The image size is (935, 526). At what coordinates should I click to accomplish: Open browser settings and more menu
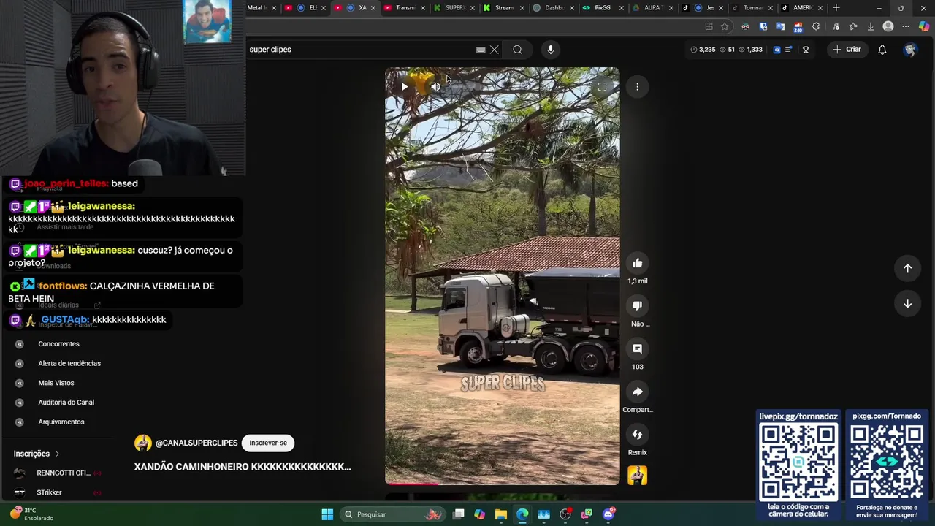click(x=906, y=26)
